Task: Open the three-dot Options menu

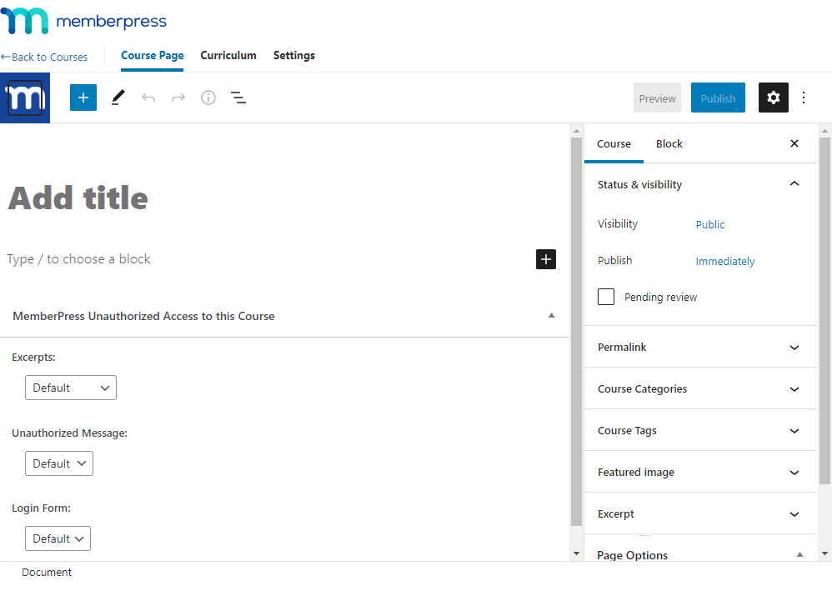Action: (804, 98)
